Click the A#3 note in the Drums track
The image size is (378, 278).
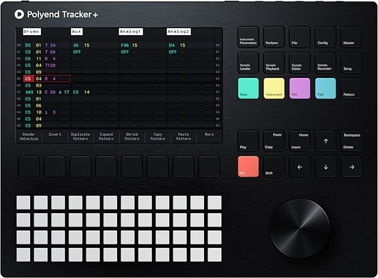point(30,92)
